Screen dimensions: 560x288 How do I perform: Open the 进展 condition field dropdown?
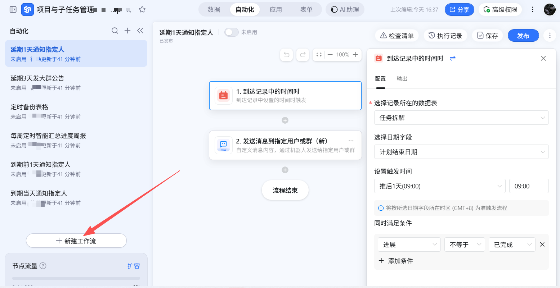click(409, 244)
